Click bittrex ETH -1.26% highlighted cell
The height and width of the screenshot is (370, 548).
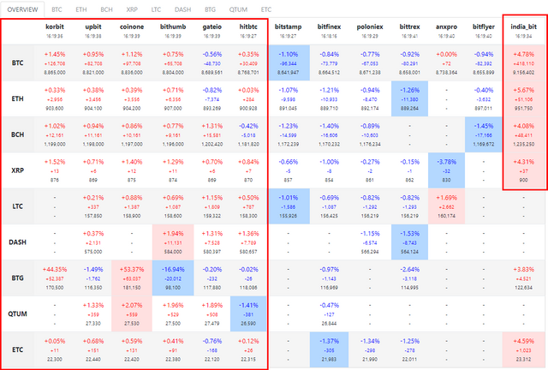click(409, 99)
